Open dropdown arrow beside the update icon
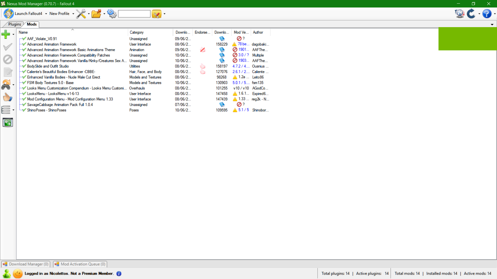Image resolution: width=497 pixels, height=279 pixels. pos(479,14)
